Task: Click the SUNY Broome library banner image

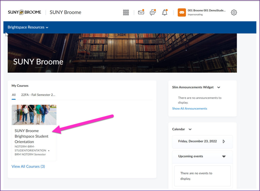Action: (122, 53)
